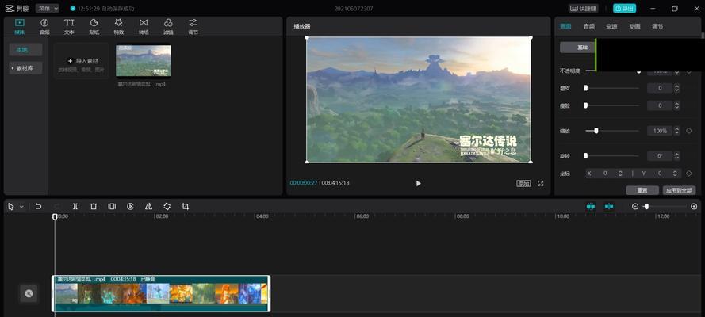Open the 快捷键 (Shortcuts) button
705x317 pixels.
[x=583, y=8]
